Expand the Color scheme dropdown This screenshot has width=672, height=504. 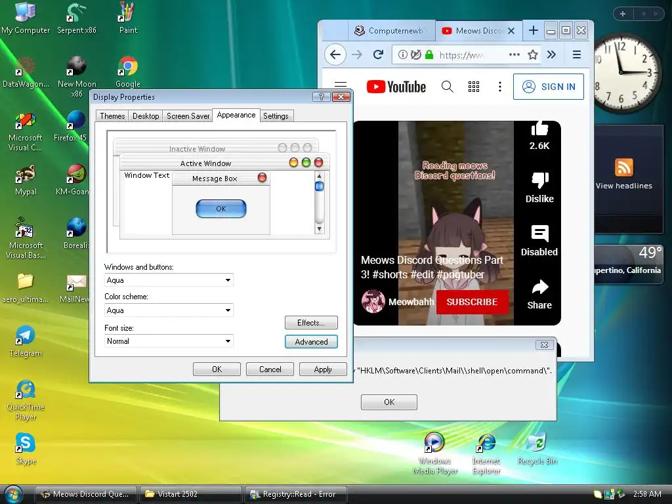(169, 310)
